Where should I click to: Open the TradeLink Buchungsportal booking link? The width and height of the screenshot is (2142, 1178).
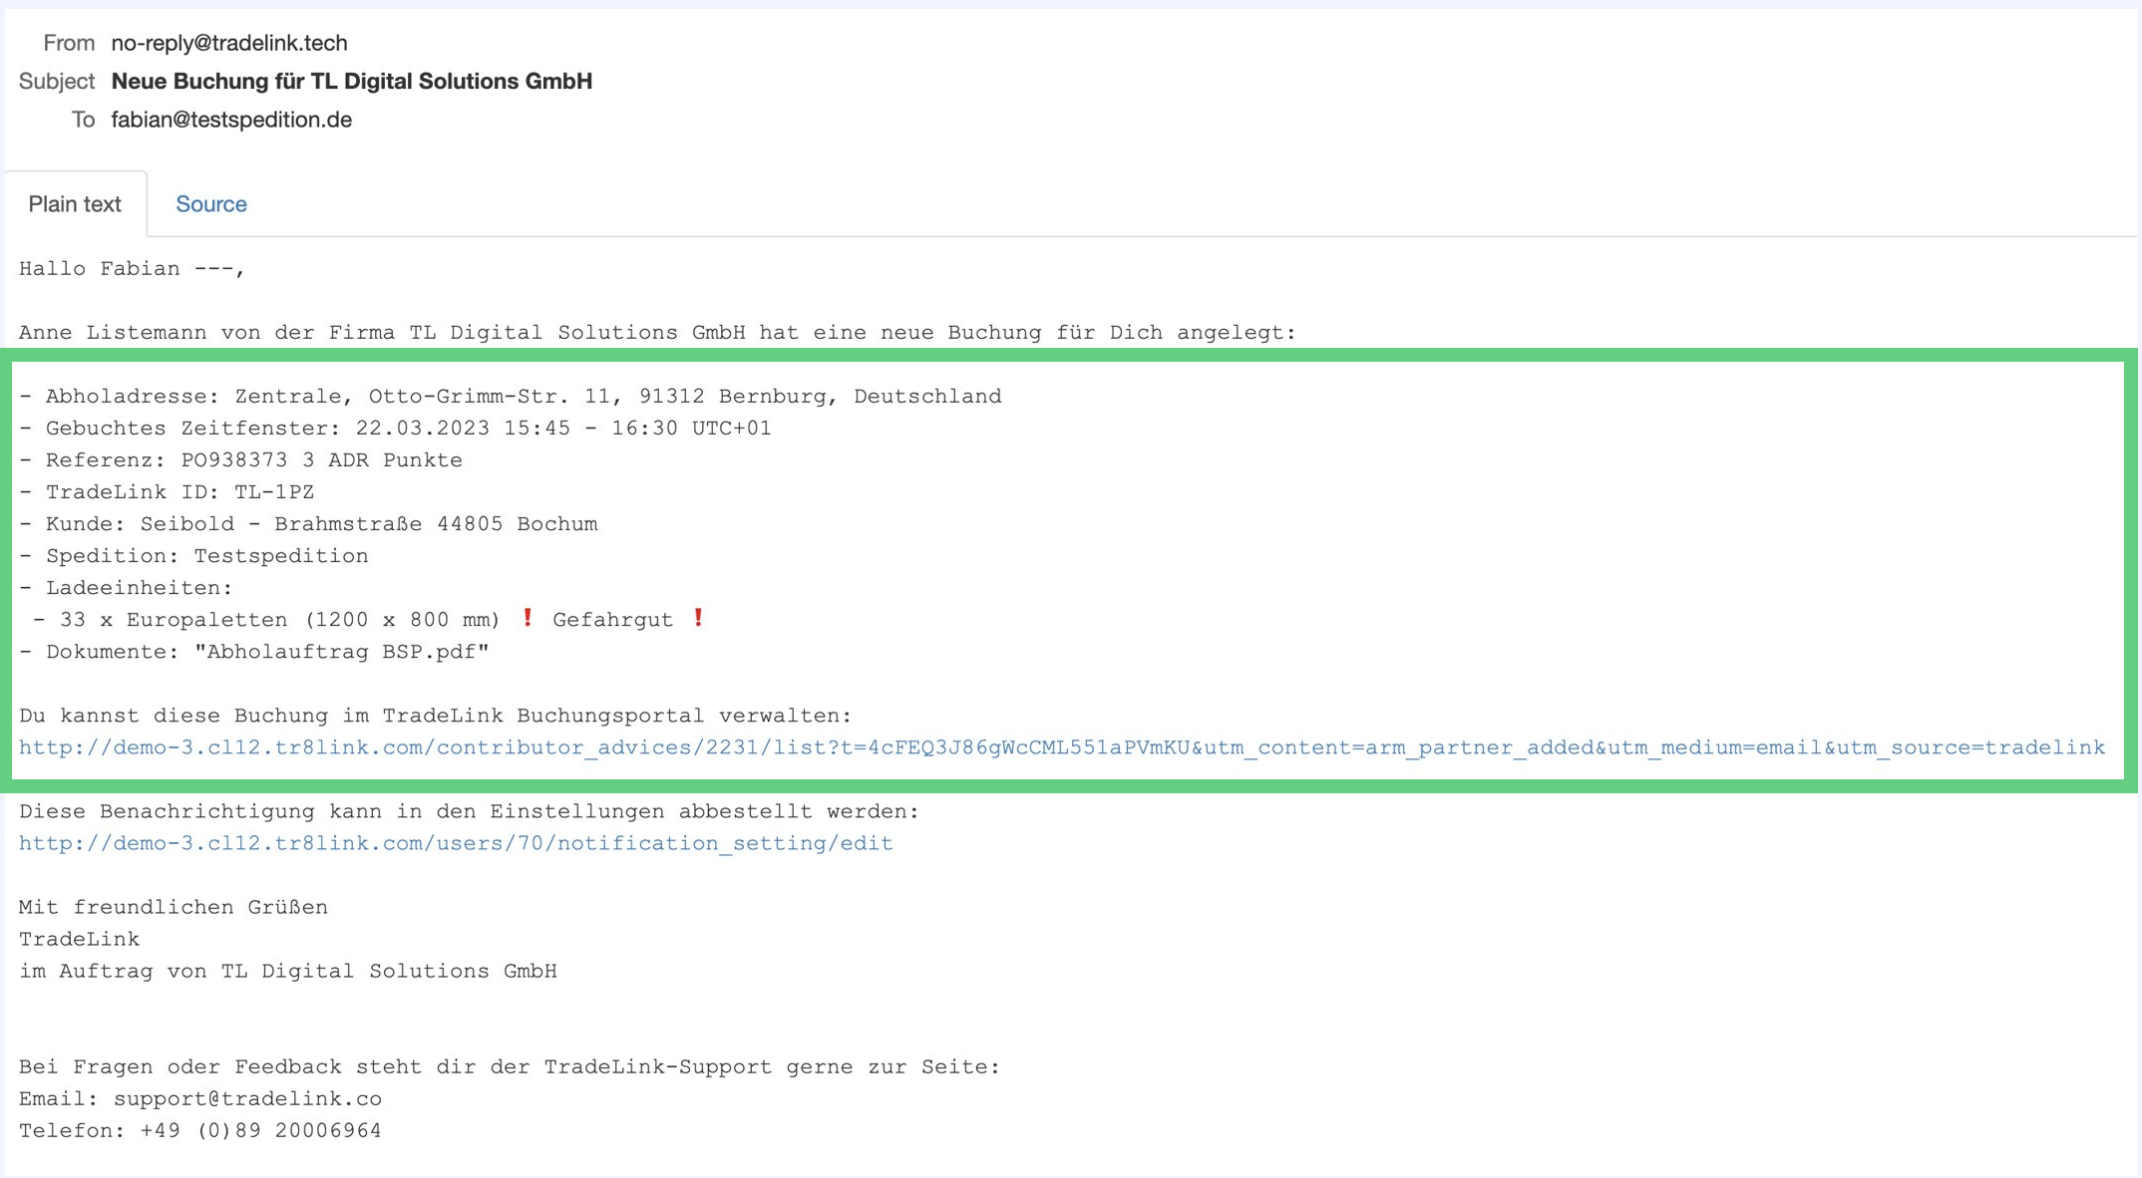(1061, 747)
